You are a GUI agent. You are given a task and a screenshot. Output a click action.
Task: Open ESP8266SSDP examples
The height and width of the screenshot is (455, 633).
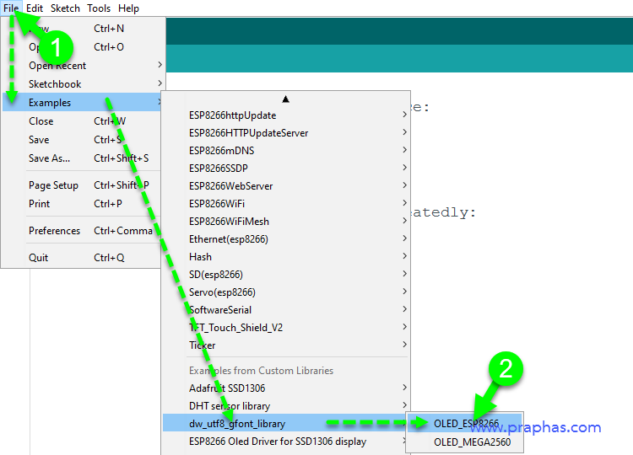click(x=286, y=168)
